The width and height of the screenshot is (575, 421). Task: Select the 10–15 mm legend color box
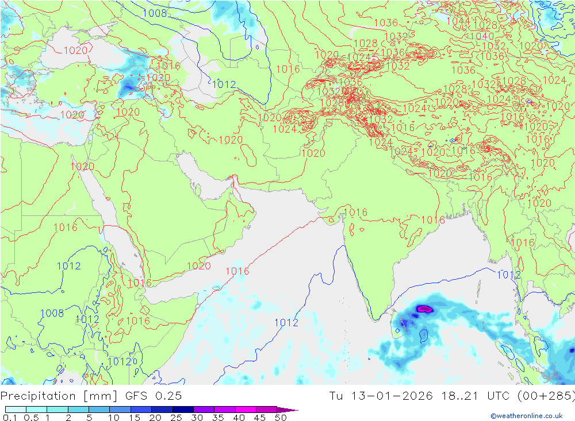click(x=120, y=410)
